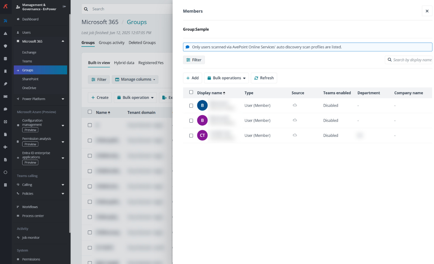Collapse the sidebar navigation panel
The image size is (434, 264).
(x=64, y=6)
